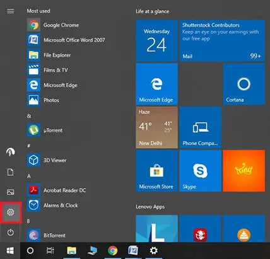
Task: Switch to Chrome from the taskbar
Action: click(x=113, y=251)
